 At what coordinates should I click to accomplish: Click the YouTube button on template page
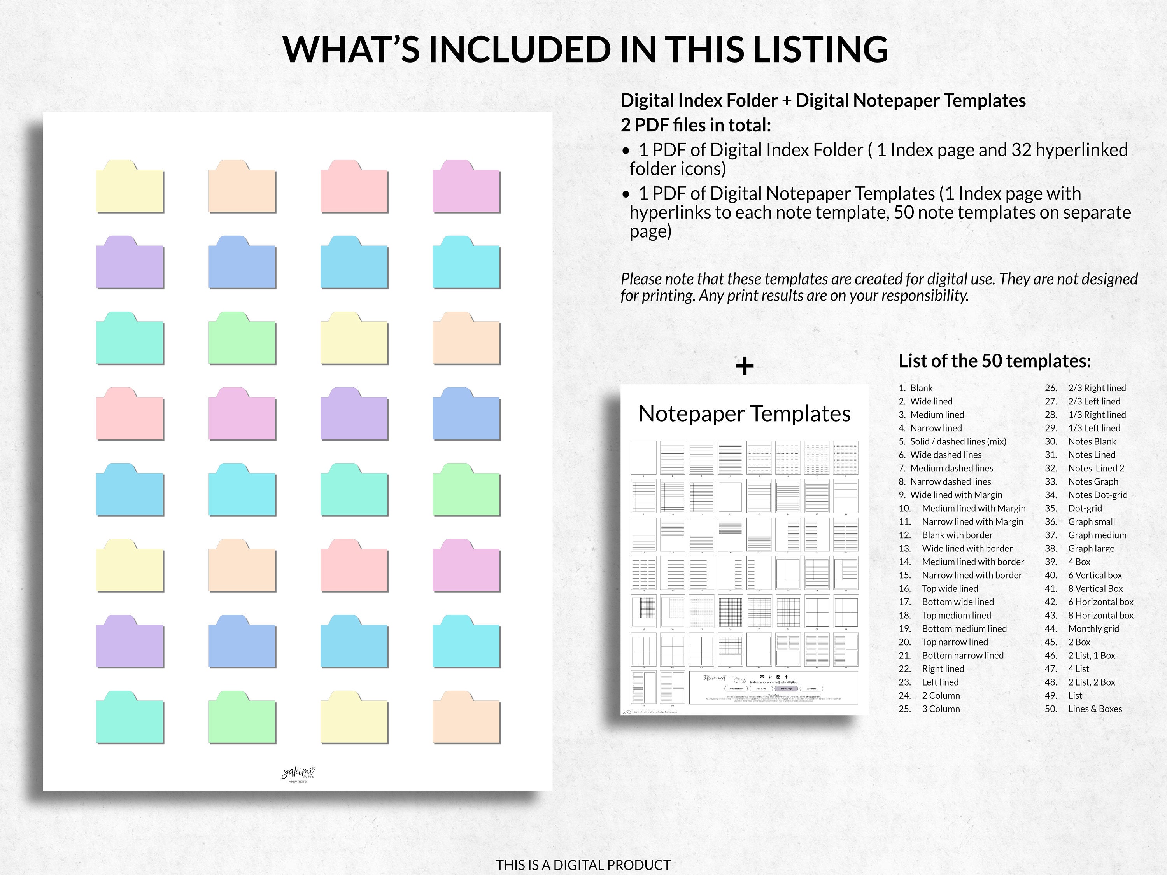pyautogui.click(x=761, y=689)
